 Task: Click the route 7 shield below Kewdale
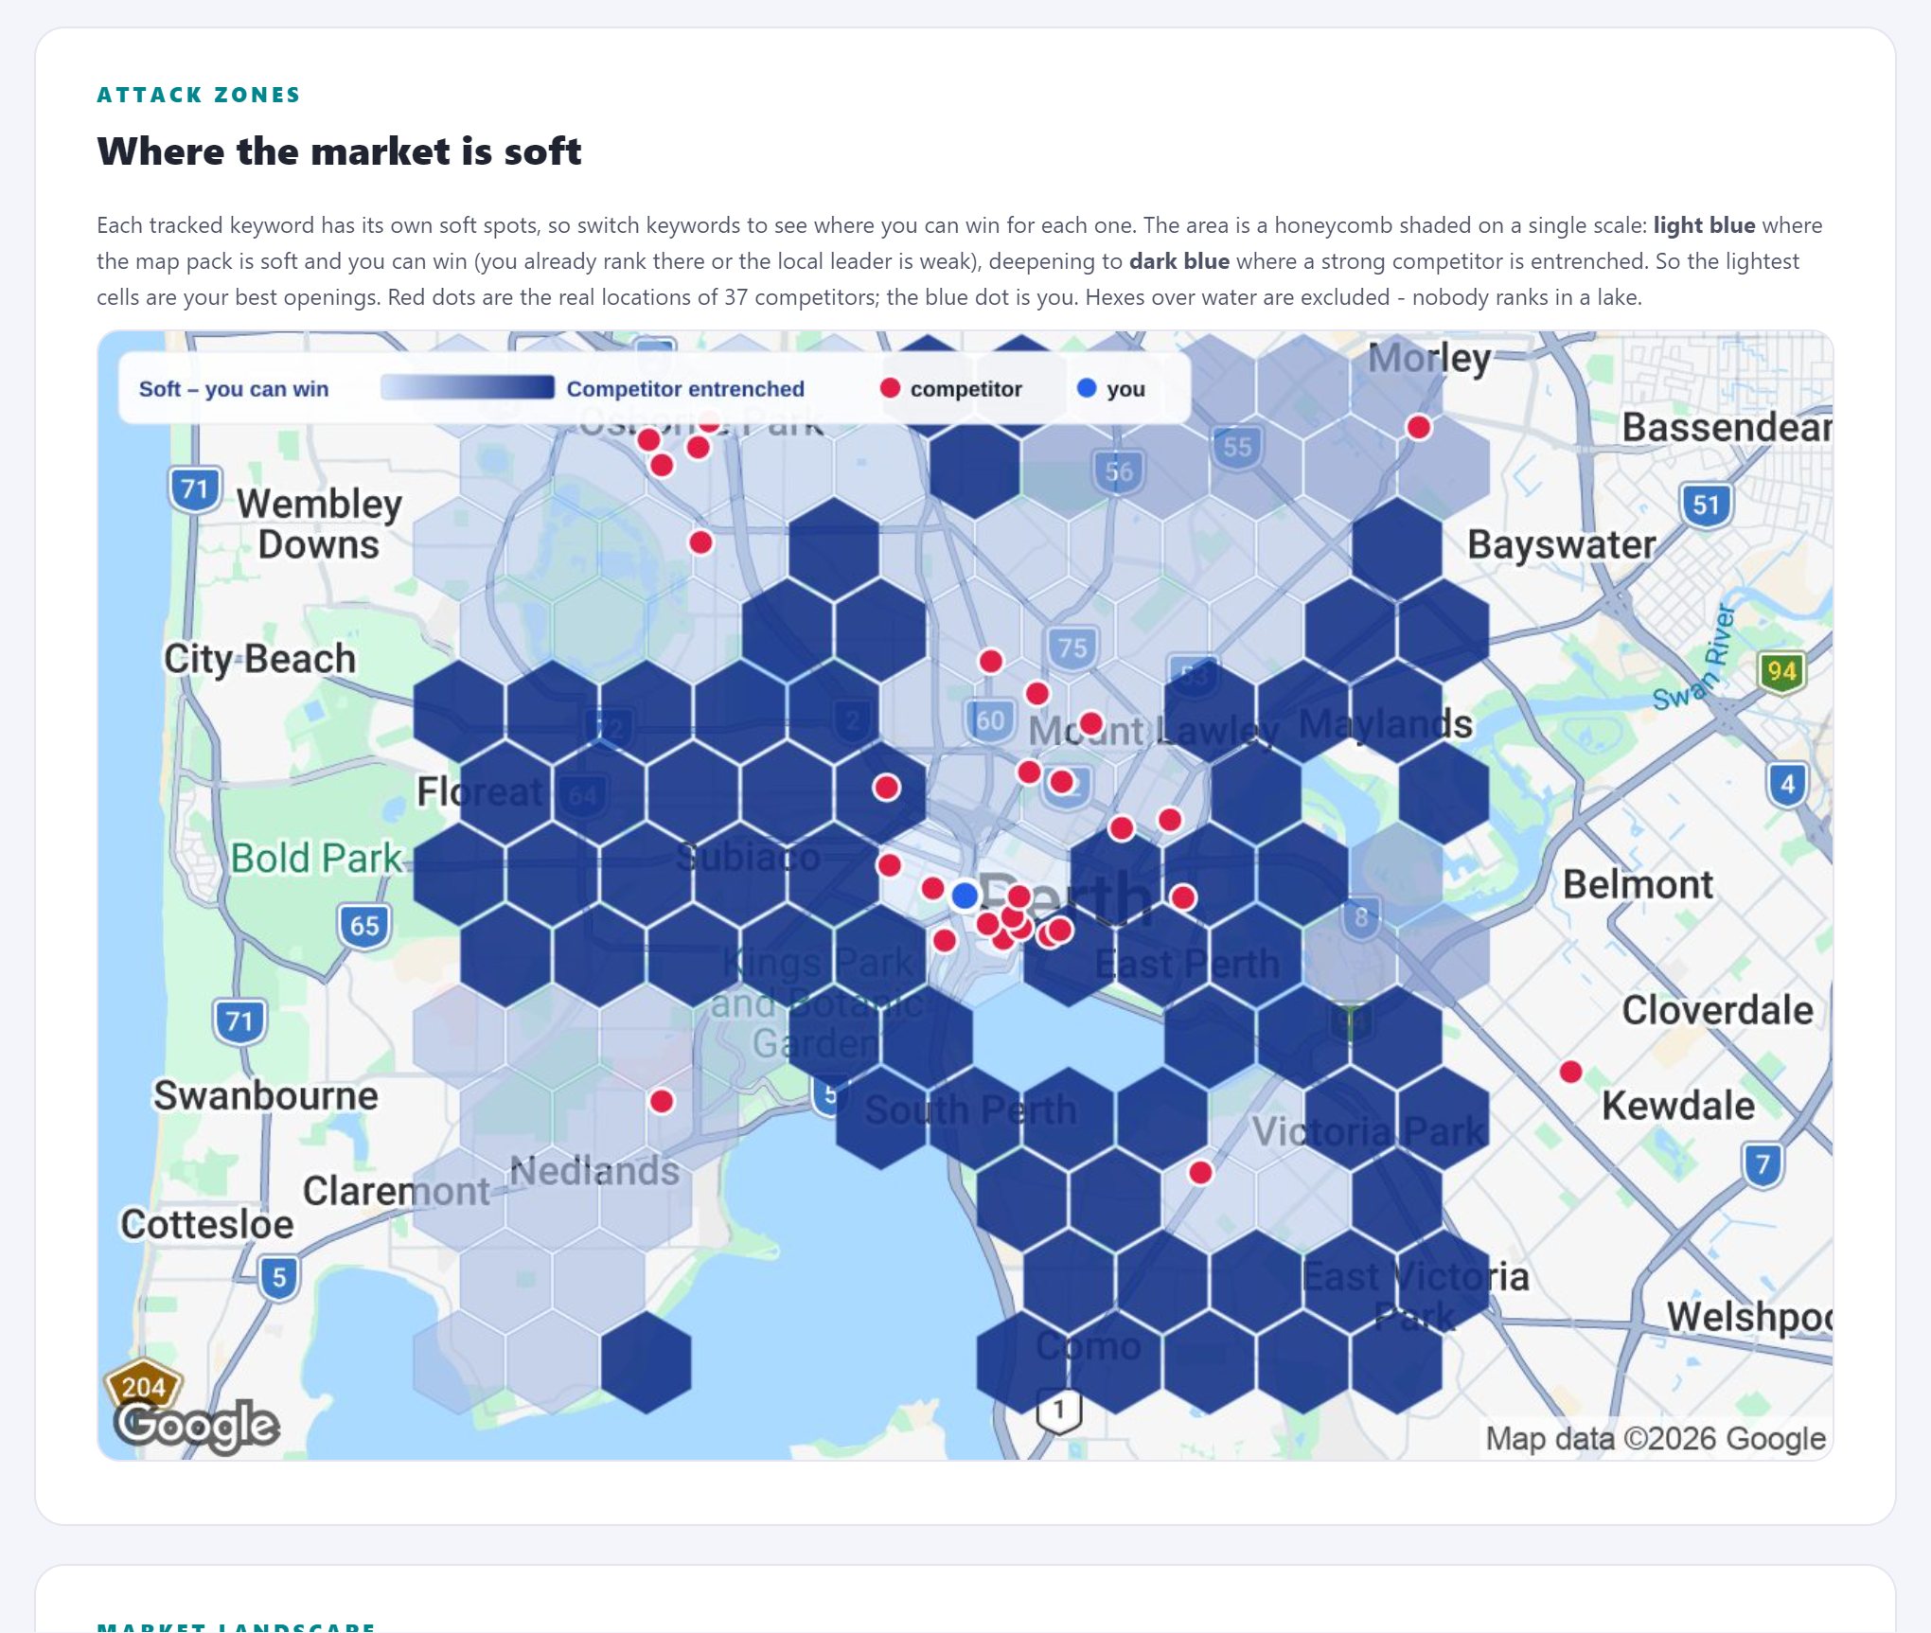click(x=1762, y=1164)
